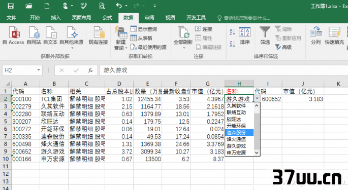
Task: Choose 久其软件 from the dropdown list
Action: [x=239, y=106]
